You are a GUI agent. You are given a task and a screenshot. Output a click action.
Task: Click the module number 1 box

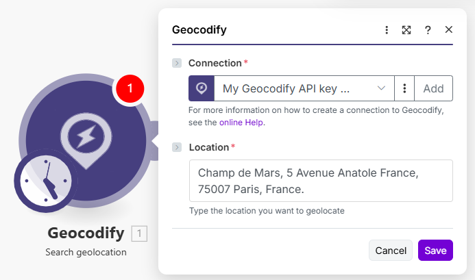click(x=139, y=234)
